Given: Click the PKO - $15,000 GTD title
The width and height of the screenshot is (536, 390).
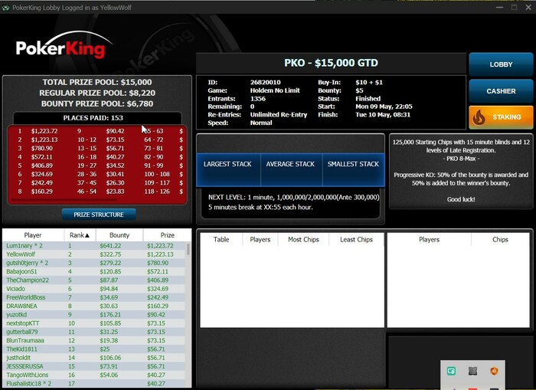Looking at the screenshot, I should pyautogui.click(x=331, y=63).
